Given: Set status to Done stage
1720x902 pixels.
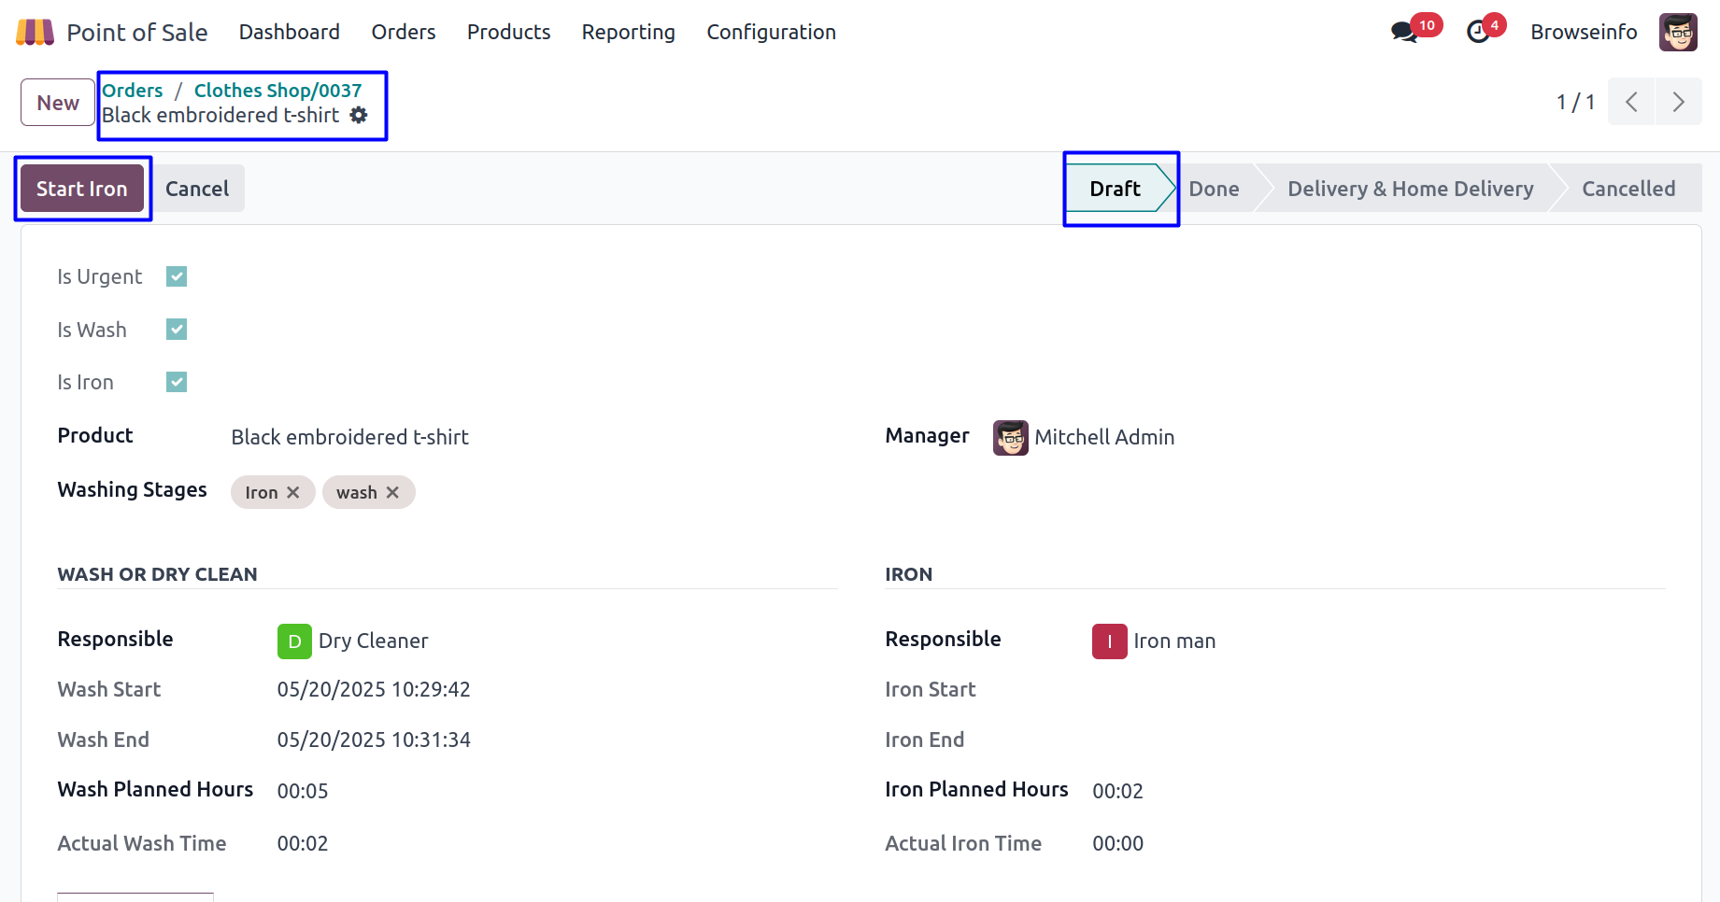Looking at the screenshot, I should coord(1214,189).
